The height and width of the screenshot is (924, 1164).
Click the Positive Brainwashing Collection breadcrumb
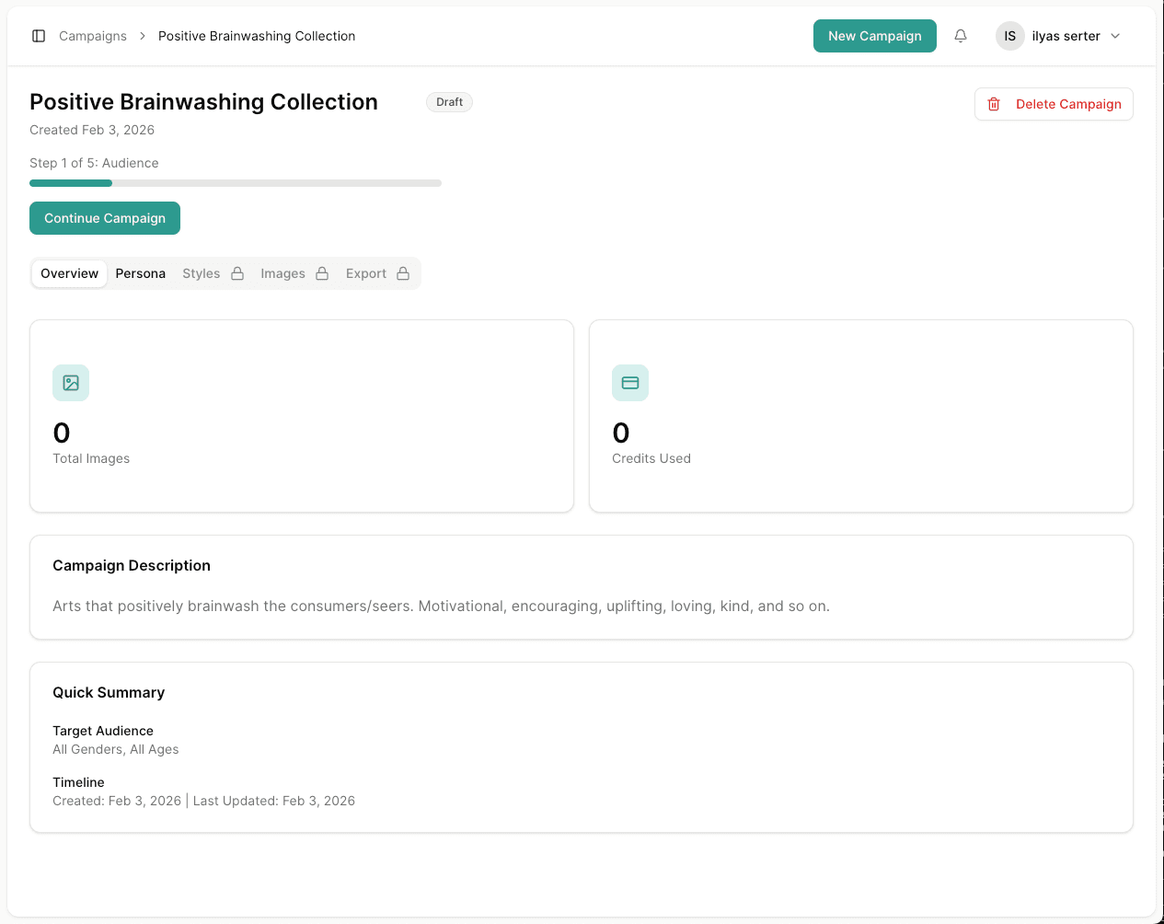tap(257, 36)
